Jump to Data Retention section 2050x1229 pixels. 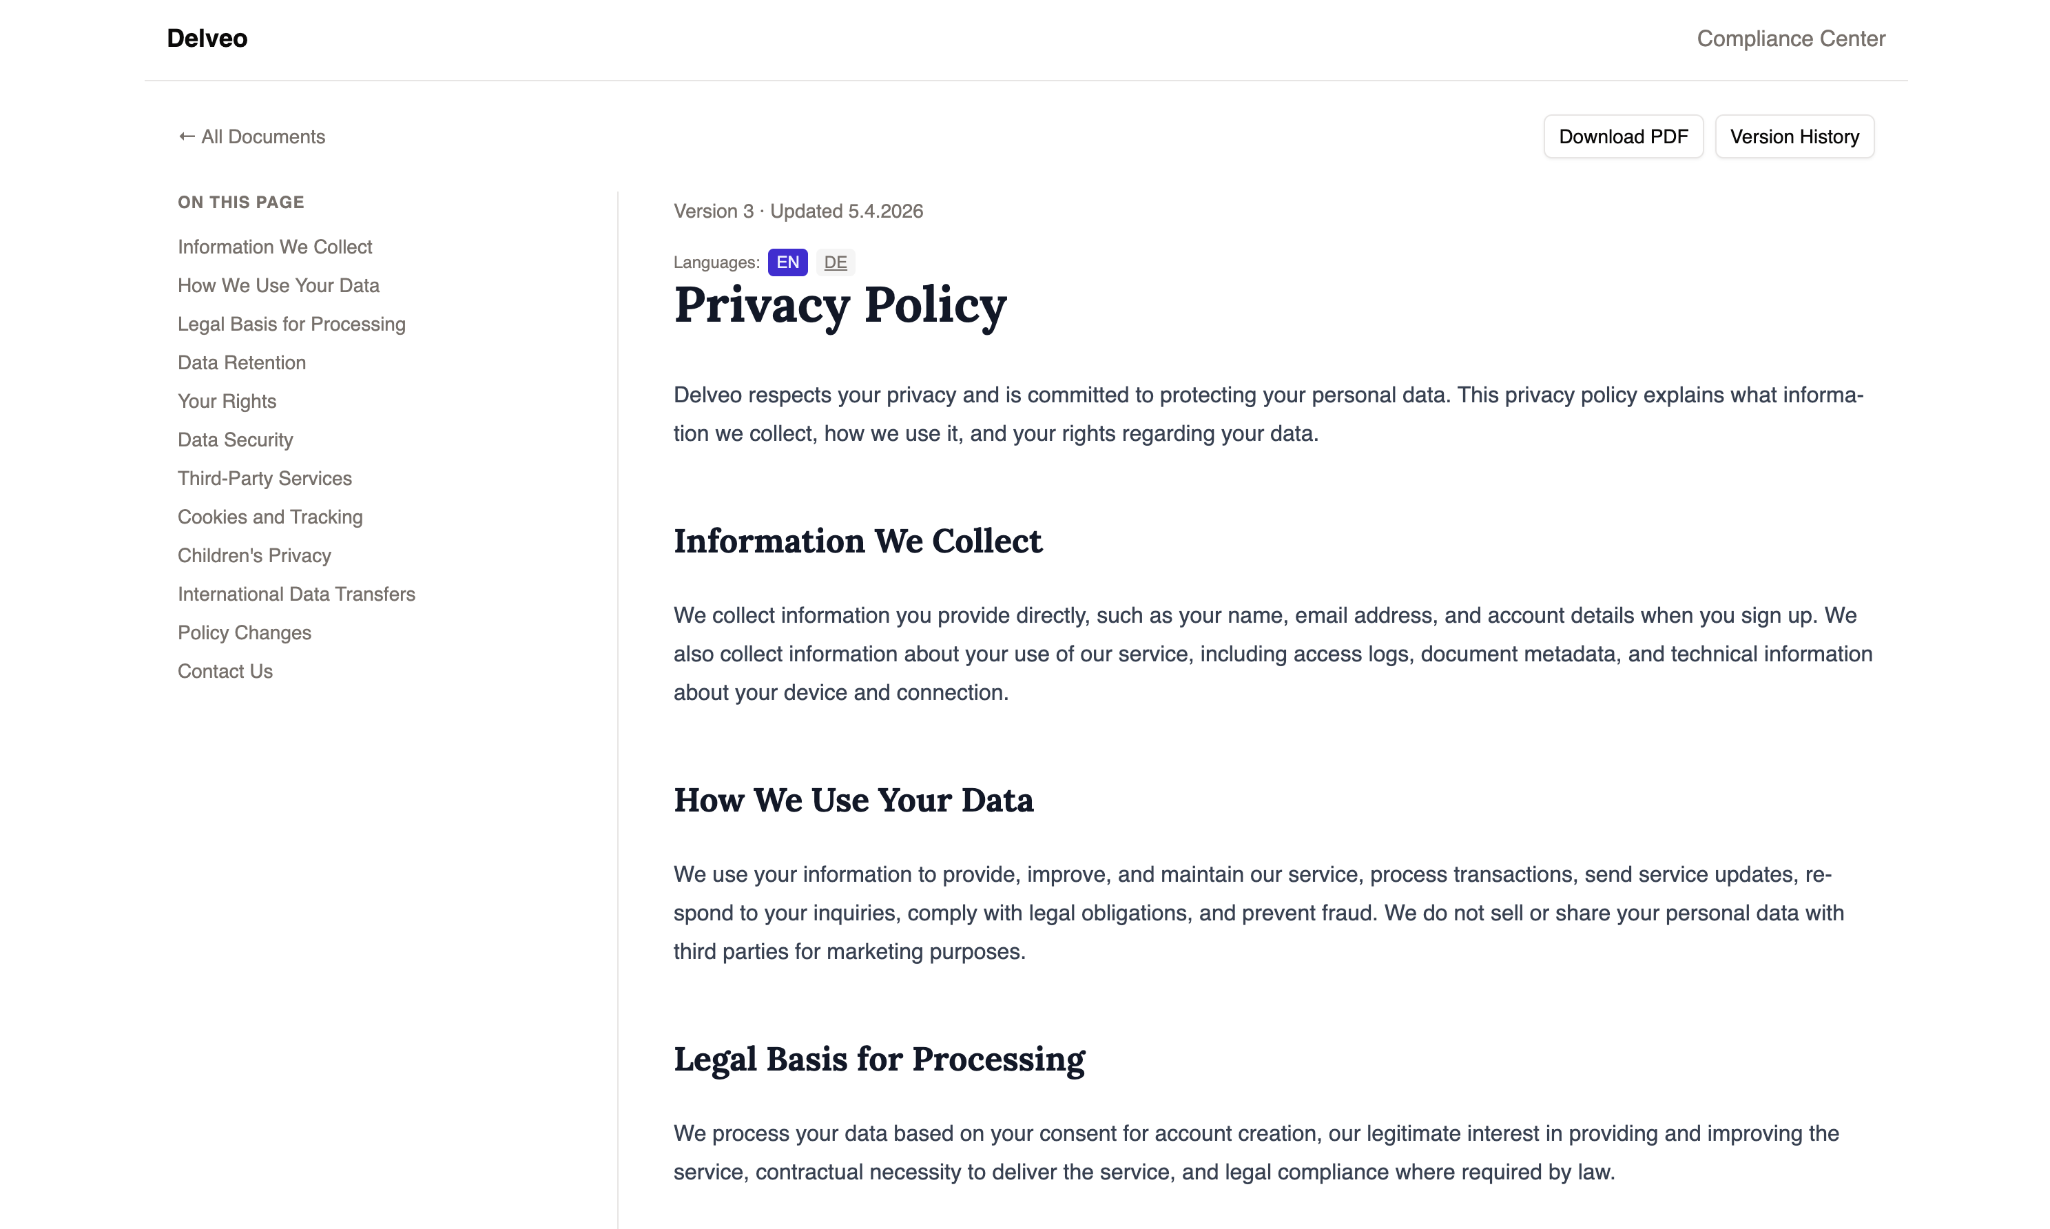pyautogui.click(x=242, y=363)
